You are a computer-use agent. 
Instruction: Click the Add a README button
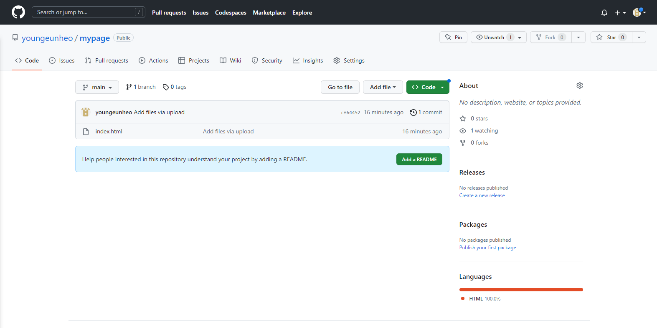click(x=419, y=159)
